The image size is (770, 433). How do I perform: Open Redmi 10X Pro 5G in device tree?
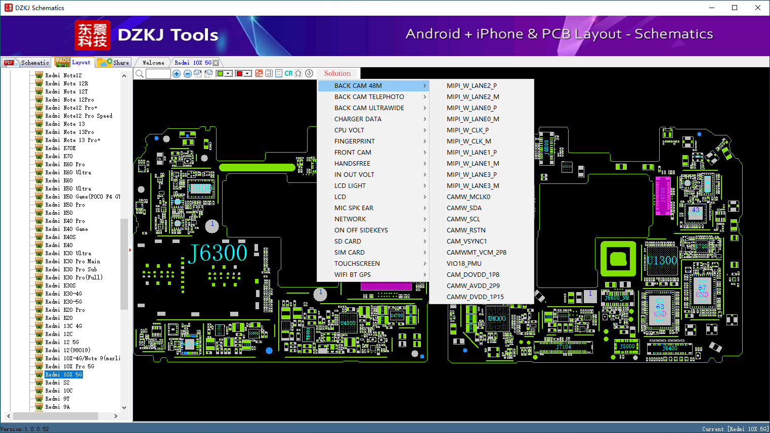[69, 366]
